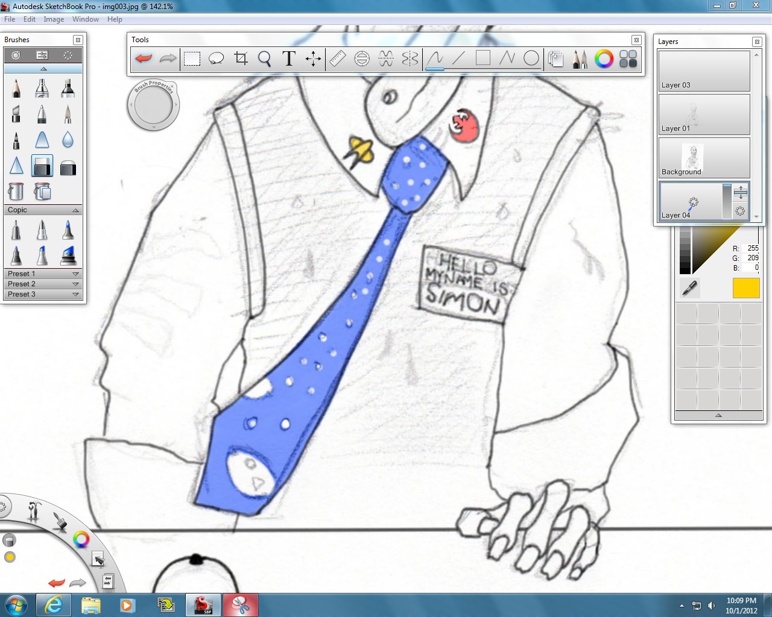Select Layer 03 in Layers panel
The height and width of the screenshot is (617, 772).
tap(704, 71)
